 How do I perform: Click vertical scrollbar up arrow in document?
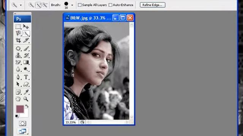tap(132, 25)
